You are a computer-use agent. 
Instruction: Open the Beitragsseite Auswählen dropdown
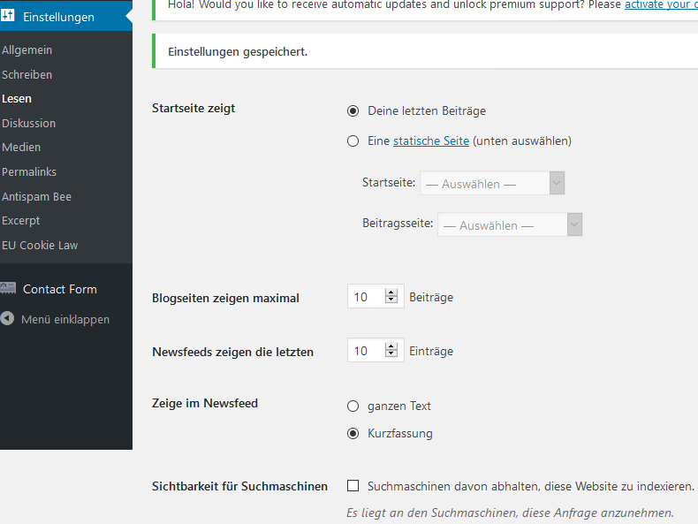(510, 224)
